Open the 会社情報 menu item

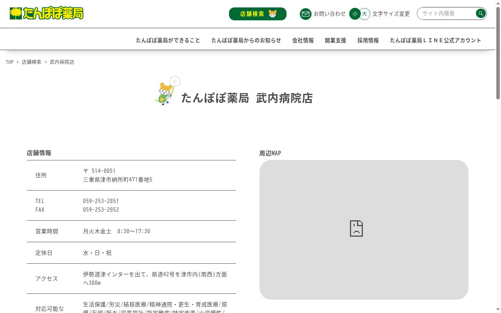pyautogui.click(x=303, y=40)
